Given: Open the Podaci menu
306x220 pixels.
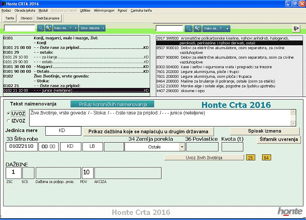Looking at the screenshot, I should (6, 10).
